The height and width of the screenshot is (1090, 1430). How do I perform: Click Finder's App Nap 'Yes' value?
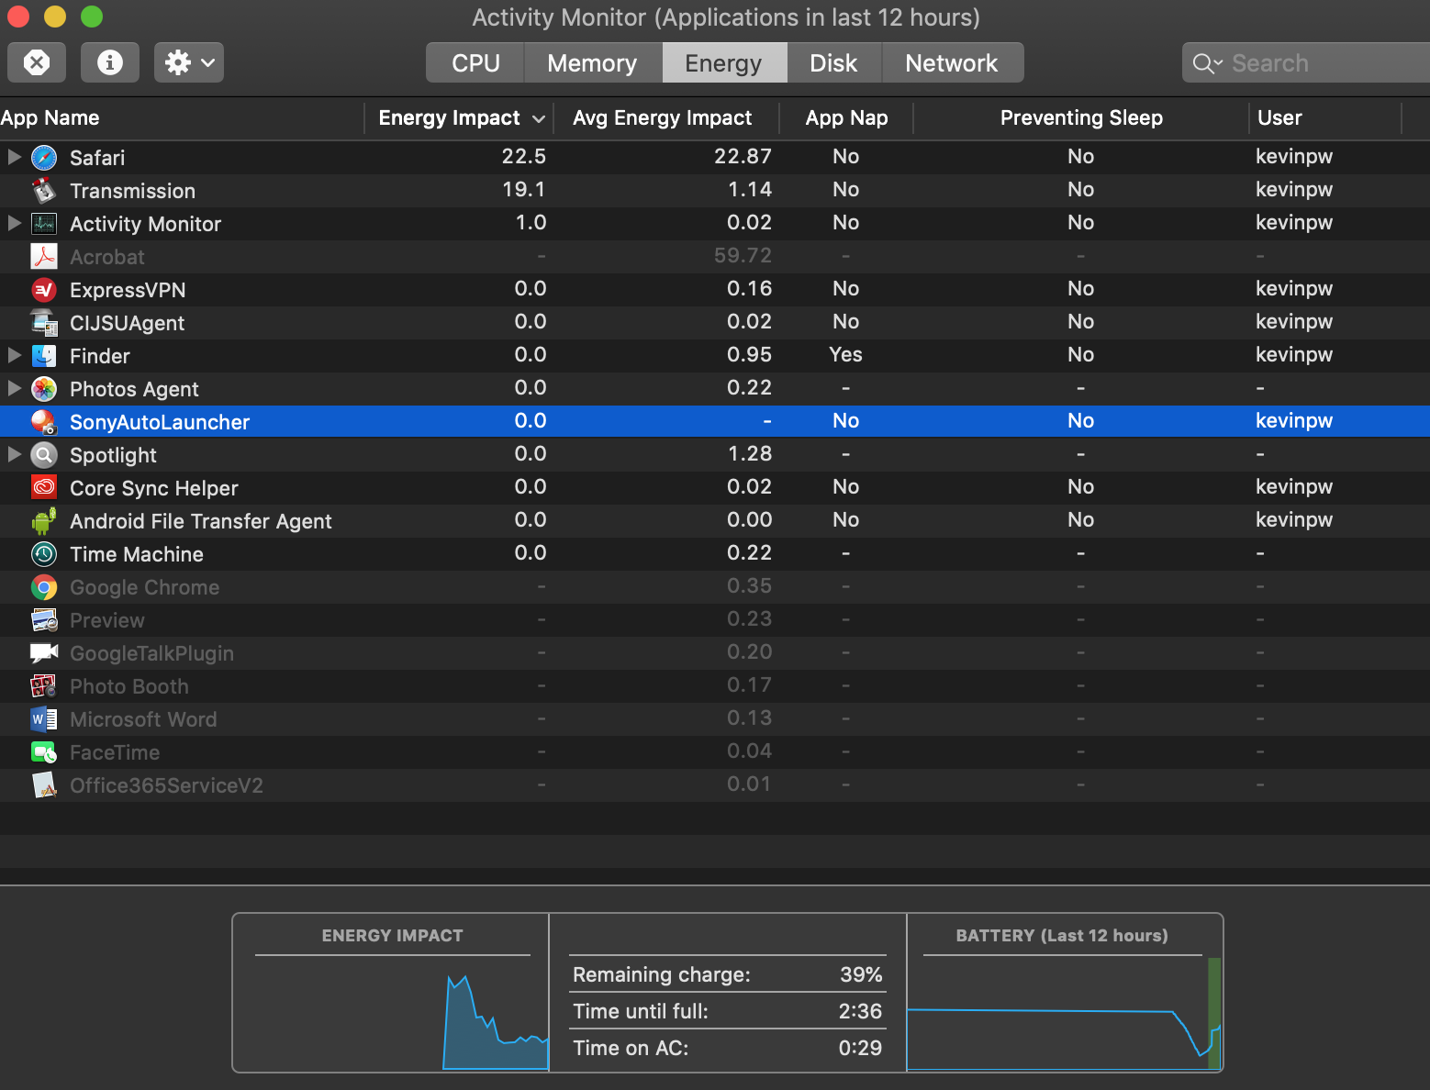[846, 355]
